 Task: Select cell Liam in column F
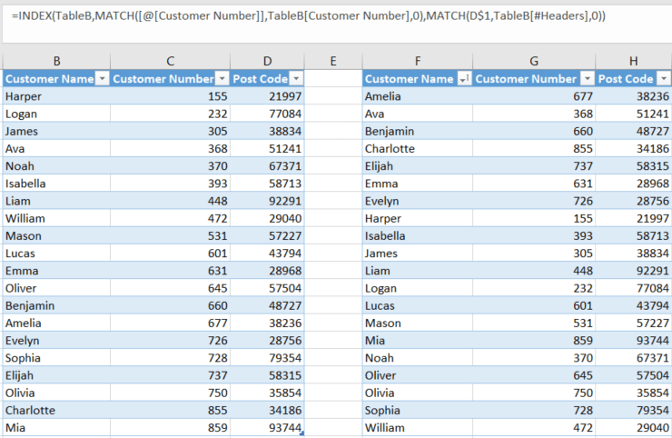point(418,271)
